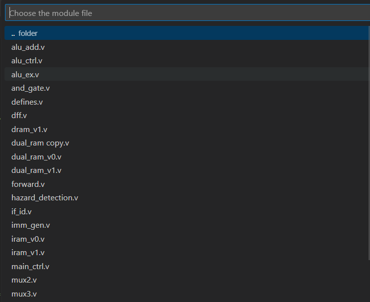This screenshot has width=370, height=302.
Task: Select 'dual_ram copy.v' file
Action: (x=187, y=143)
